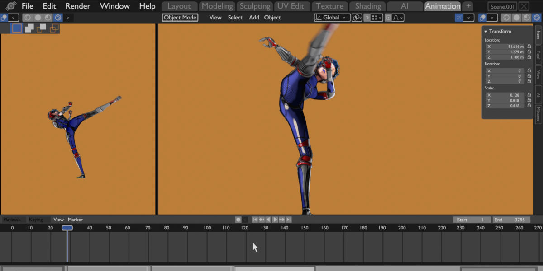Open the Object Mode selector
This screenshot has height=271, width=543.
[x=180, y=18]
